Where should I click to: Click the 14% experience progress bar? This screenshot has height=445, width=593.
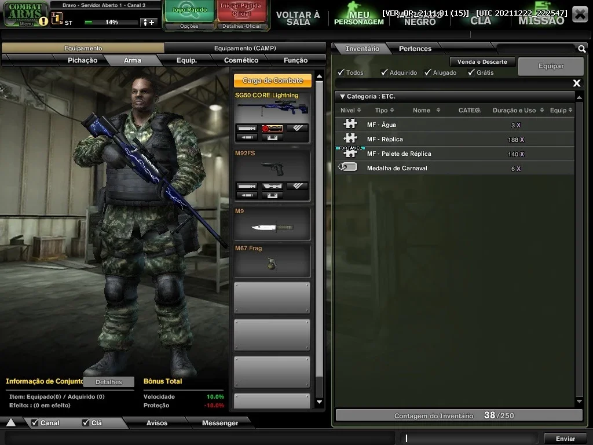[x=111, y=23]
